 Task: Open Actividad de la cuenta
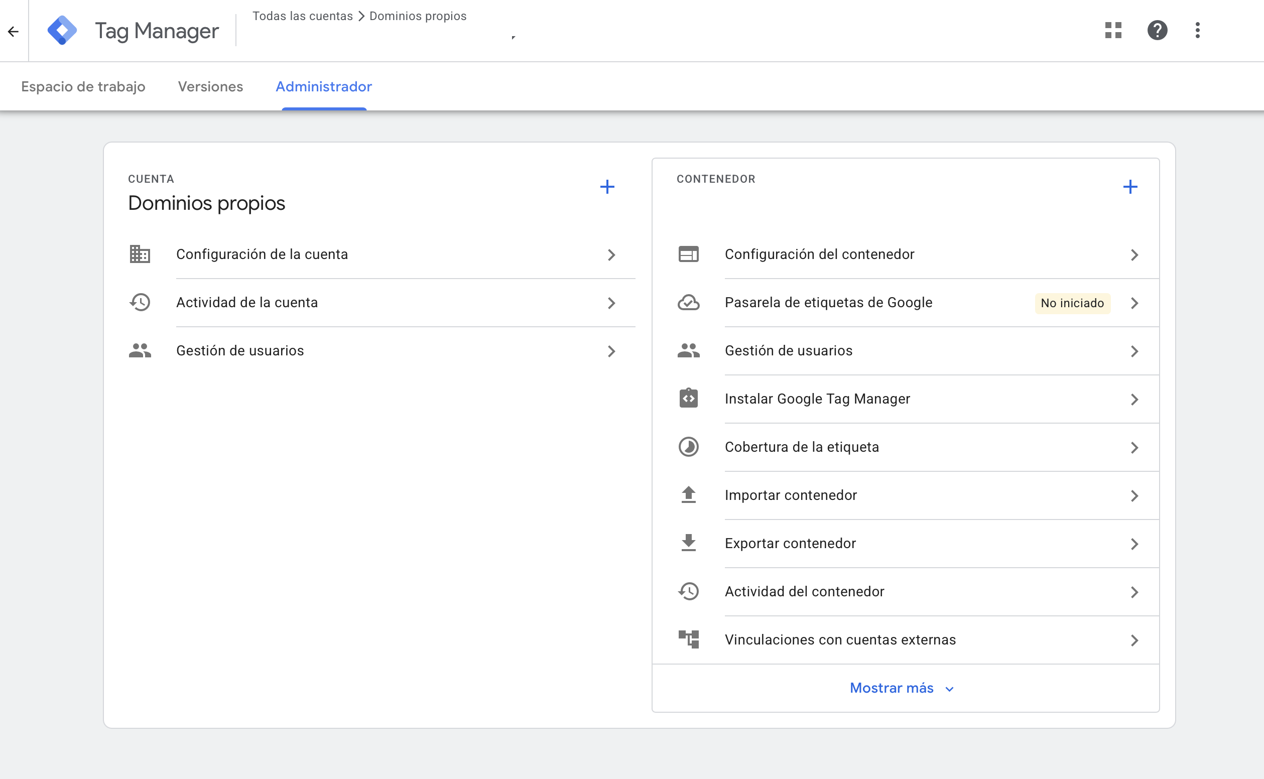pos(382,303)
